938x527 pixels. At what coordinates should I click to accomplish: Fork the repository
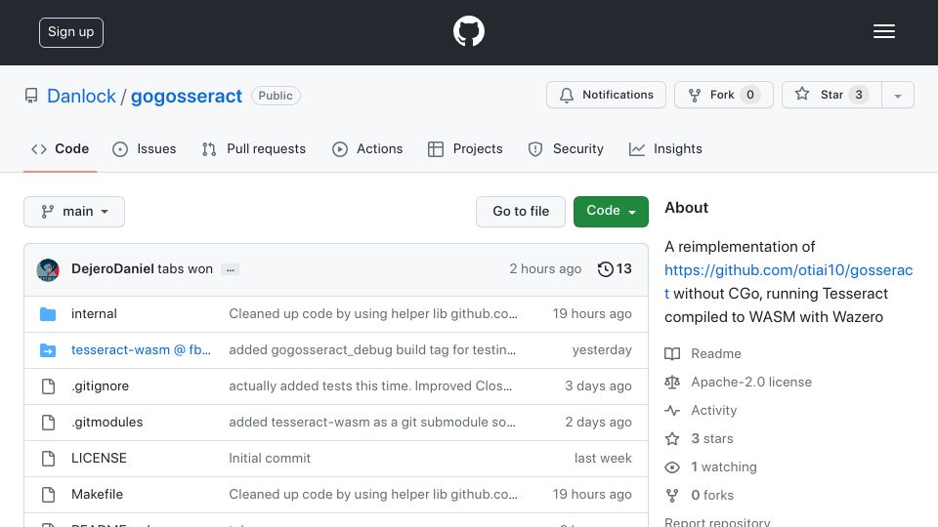(x=723, y=95)
